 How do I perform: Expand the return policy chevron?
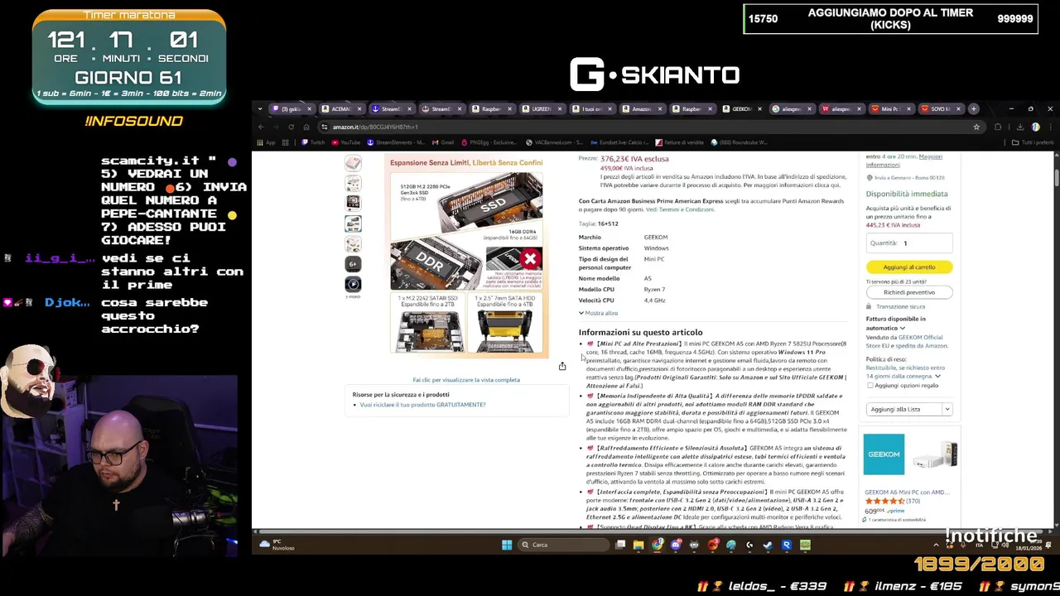click(x=937, y=377)
